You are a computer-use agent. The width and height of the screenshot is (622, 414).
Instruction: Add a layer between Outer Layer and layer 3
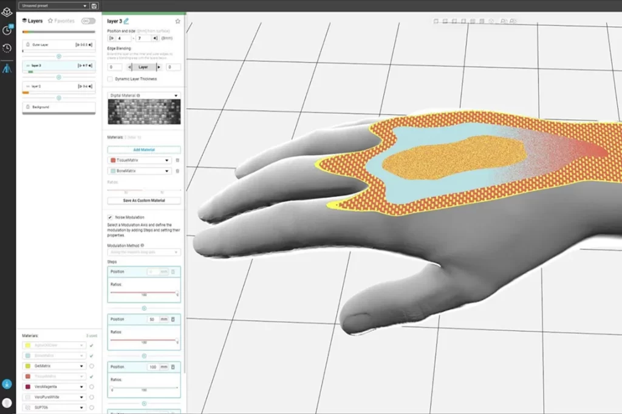(x=59, y=56)
